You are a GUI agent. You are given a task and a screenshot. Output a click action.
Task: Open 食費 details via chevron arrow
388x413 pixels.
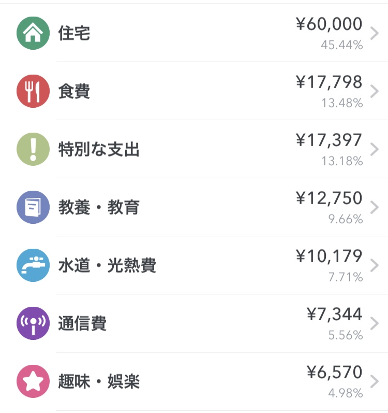point(376,92)
